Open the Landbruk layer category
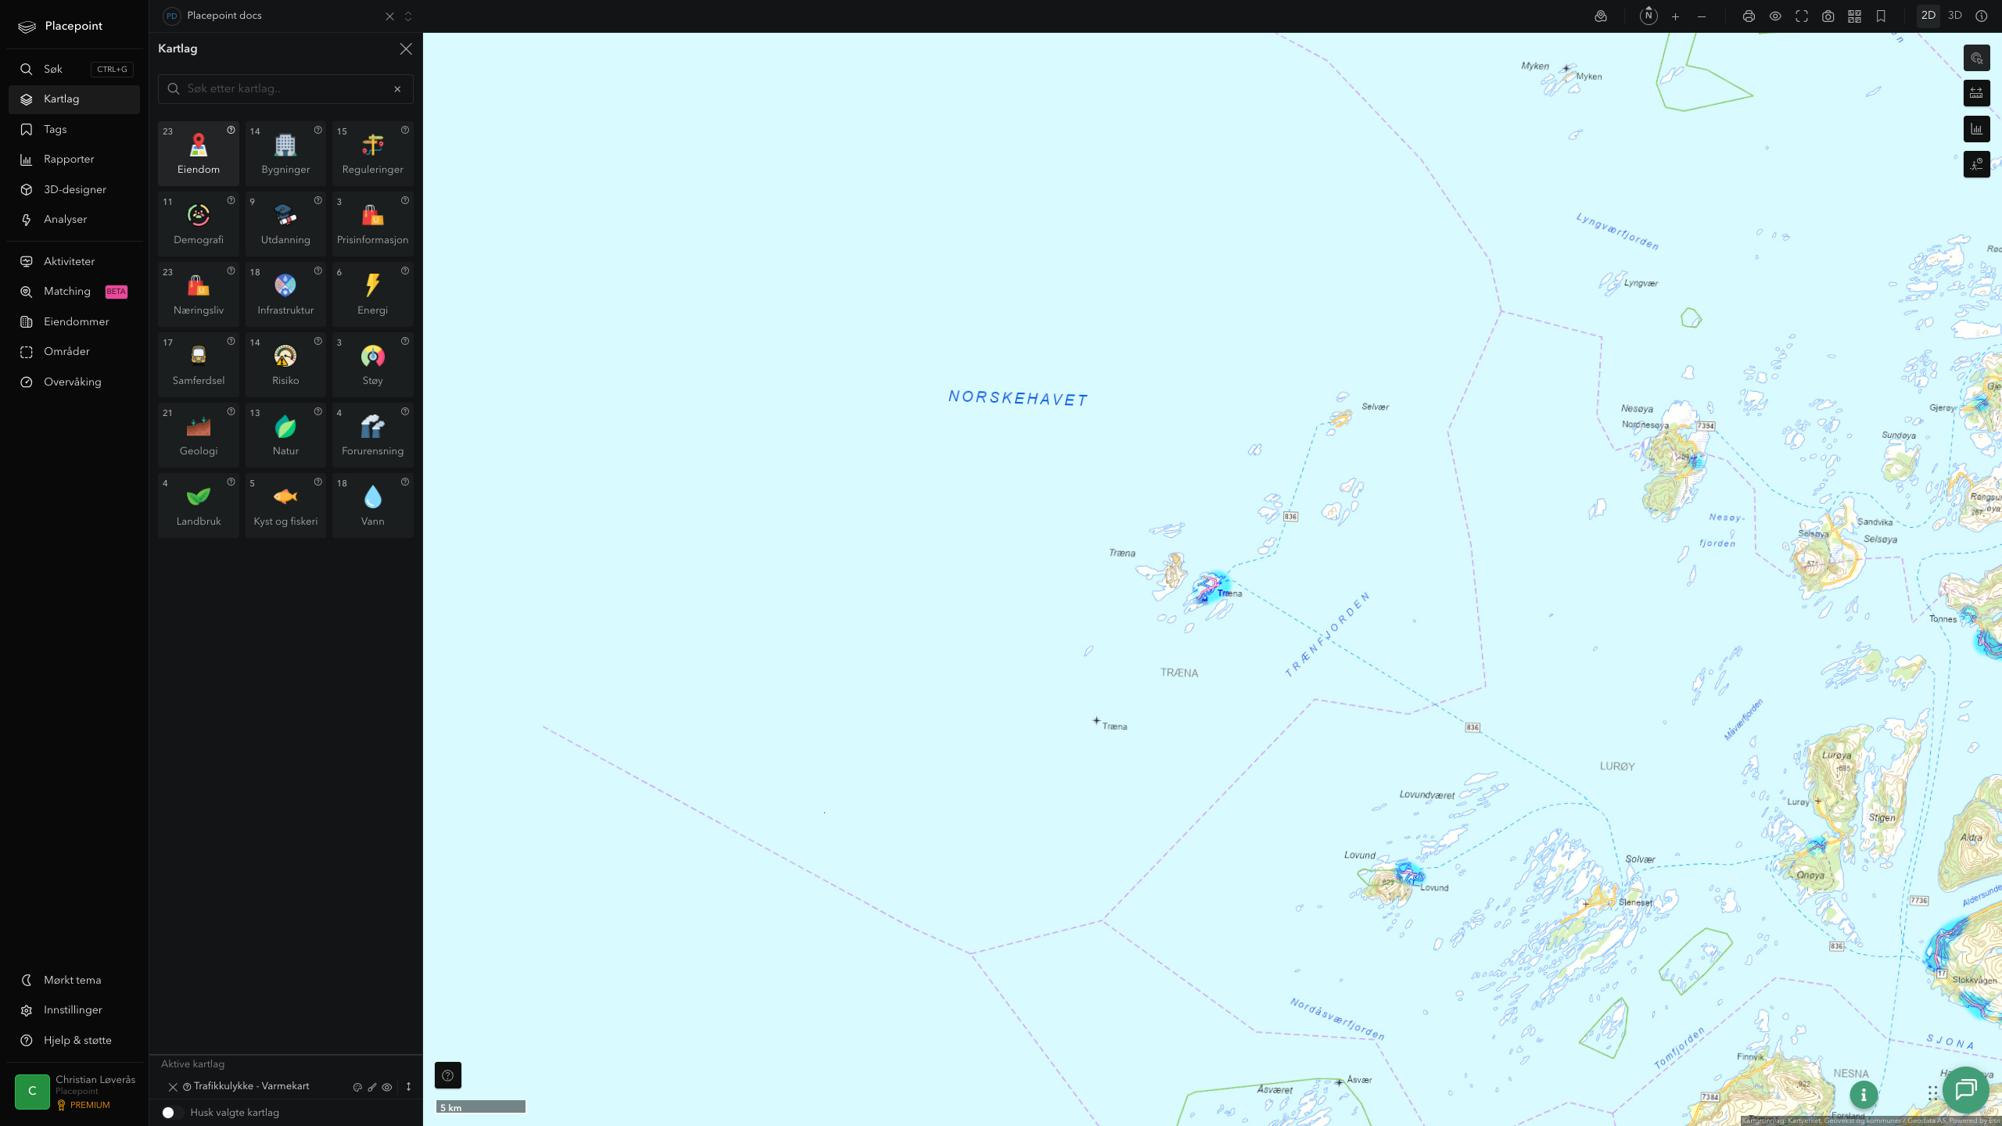This screenshot has height=1126, width=2002. coord(199,505)
